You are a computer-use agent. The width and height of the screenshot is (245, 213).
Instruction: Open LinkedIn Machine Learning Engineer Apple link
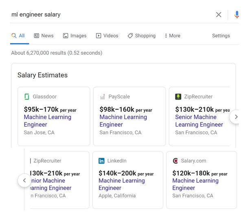(122, 184)
